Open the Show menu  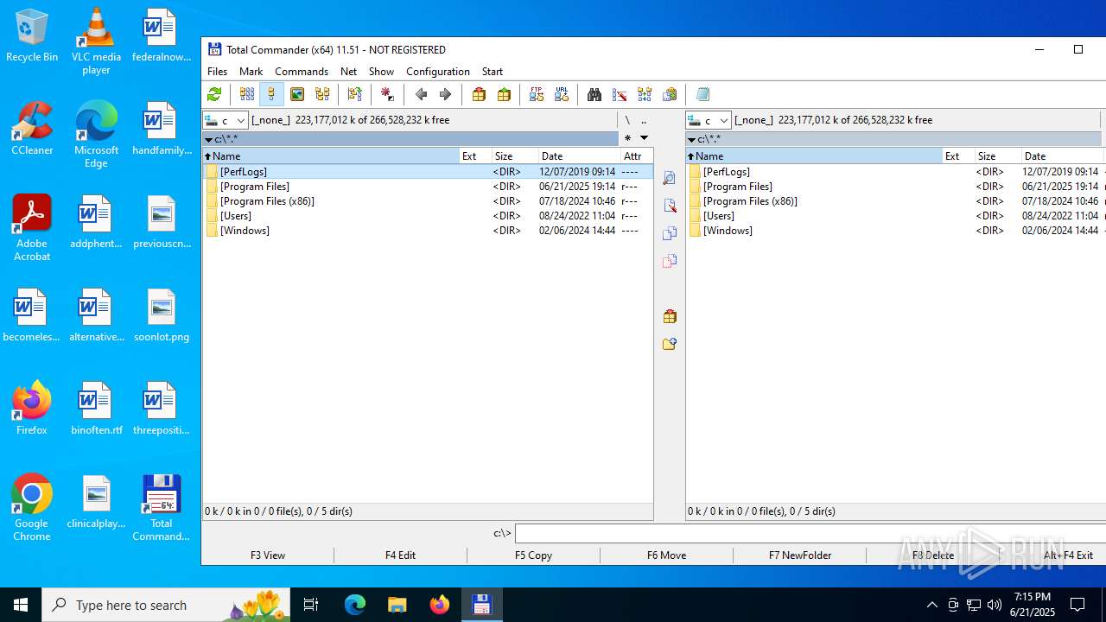coord(381,72)
